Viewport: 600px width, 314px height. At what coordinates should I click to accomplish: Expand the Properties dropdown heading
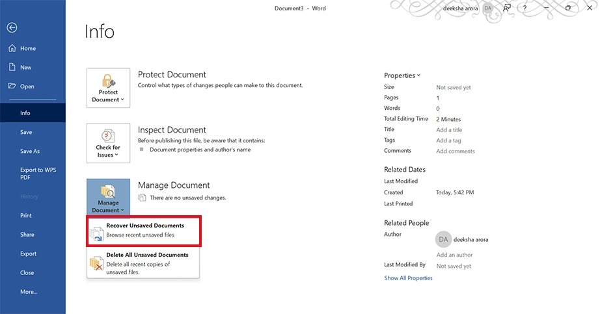coord(402,75)
